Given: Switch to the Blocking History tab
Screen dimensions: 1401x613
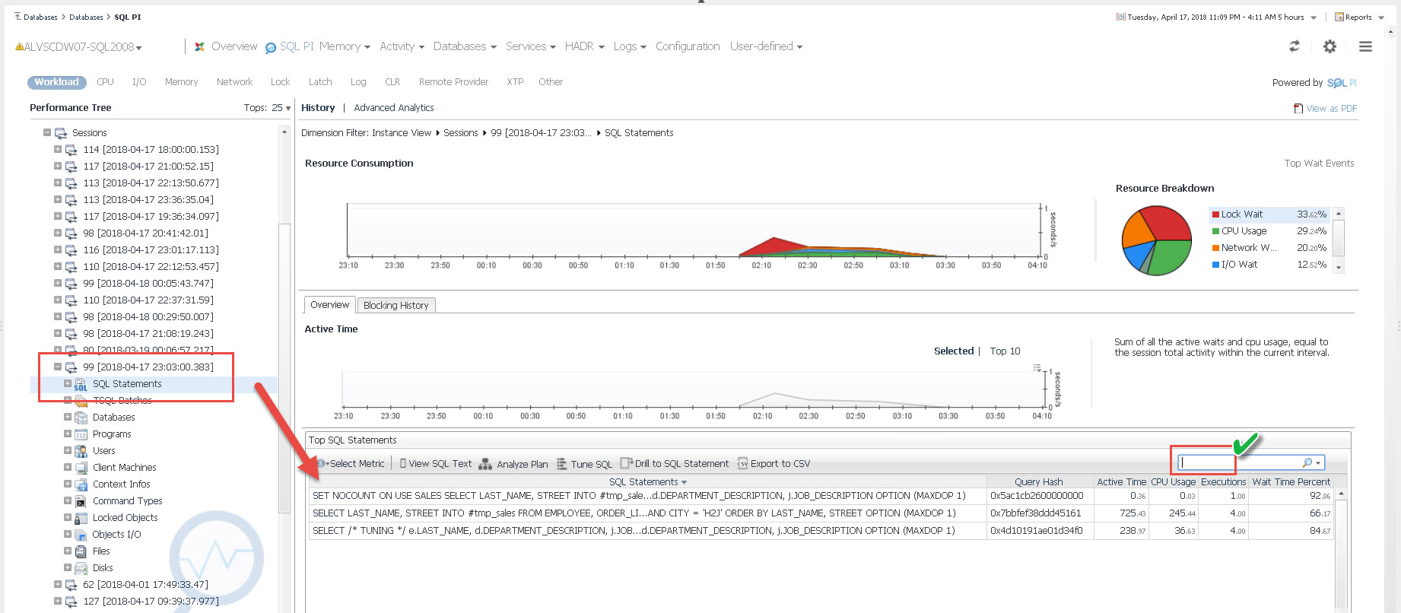Looking at the screenshot, I should [x=396, y=305].
